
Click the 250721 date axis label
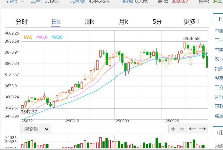pos(28,121)
